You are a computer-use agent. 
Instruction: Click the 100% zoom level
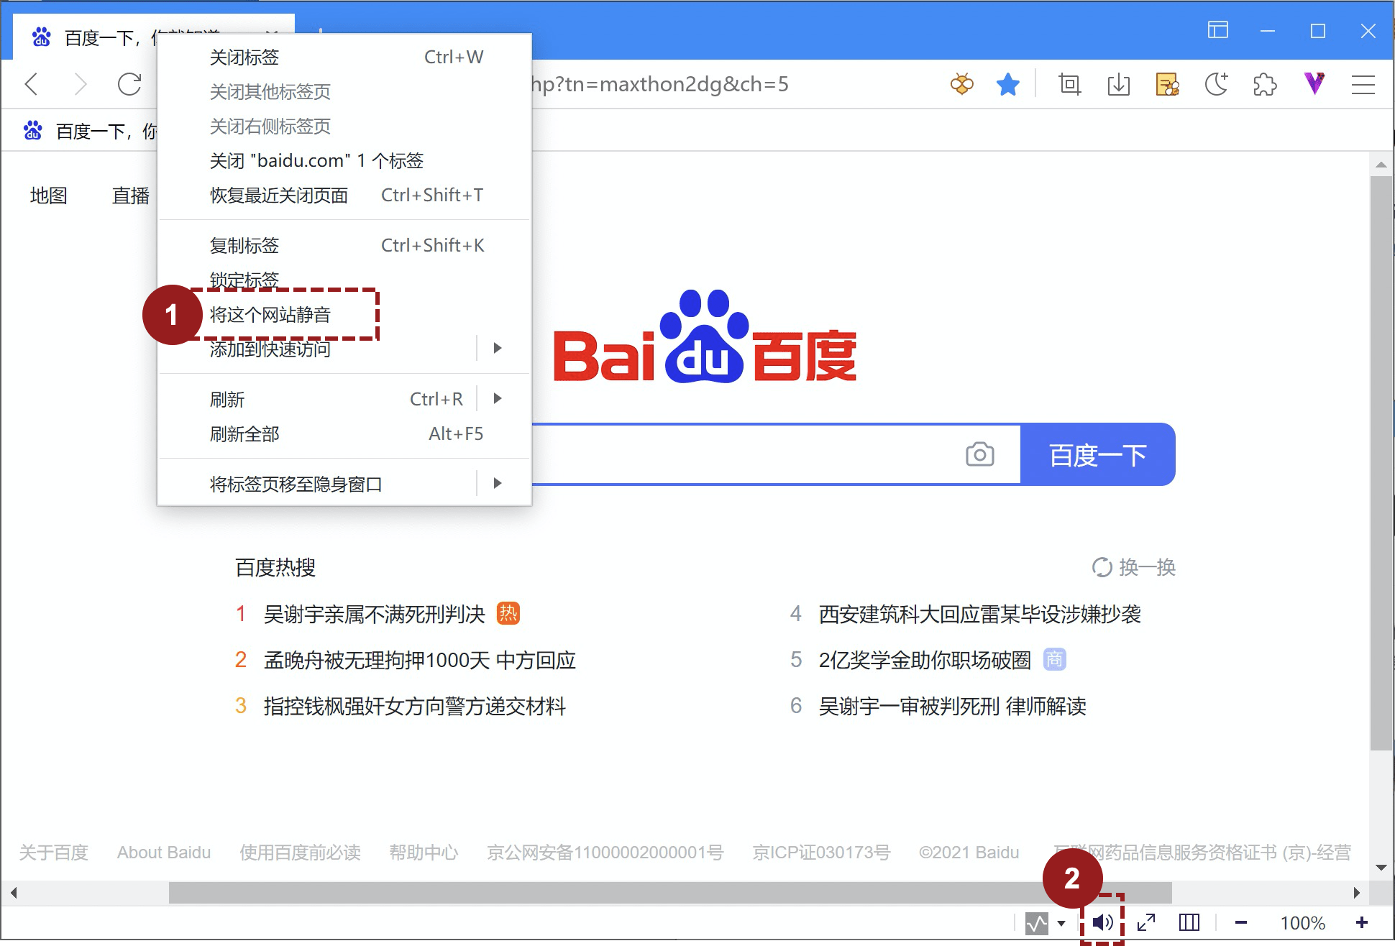[1303, 923]
